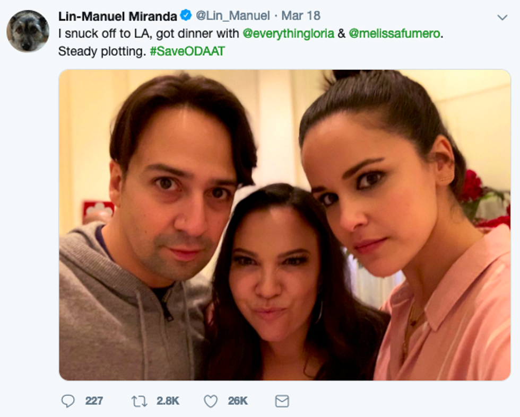Viewport: 520px width, 417px height.
Task: Click the Mar 18 timestamp
Action: pyautogui.click(x=300, y=16)
